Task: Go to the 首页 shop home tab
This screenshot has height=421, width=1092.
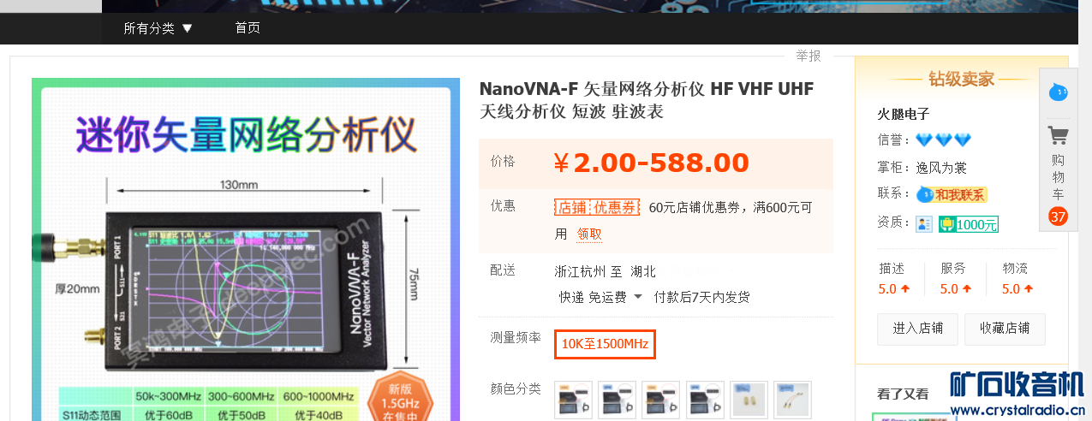Action: click(x=248, y=28)
